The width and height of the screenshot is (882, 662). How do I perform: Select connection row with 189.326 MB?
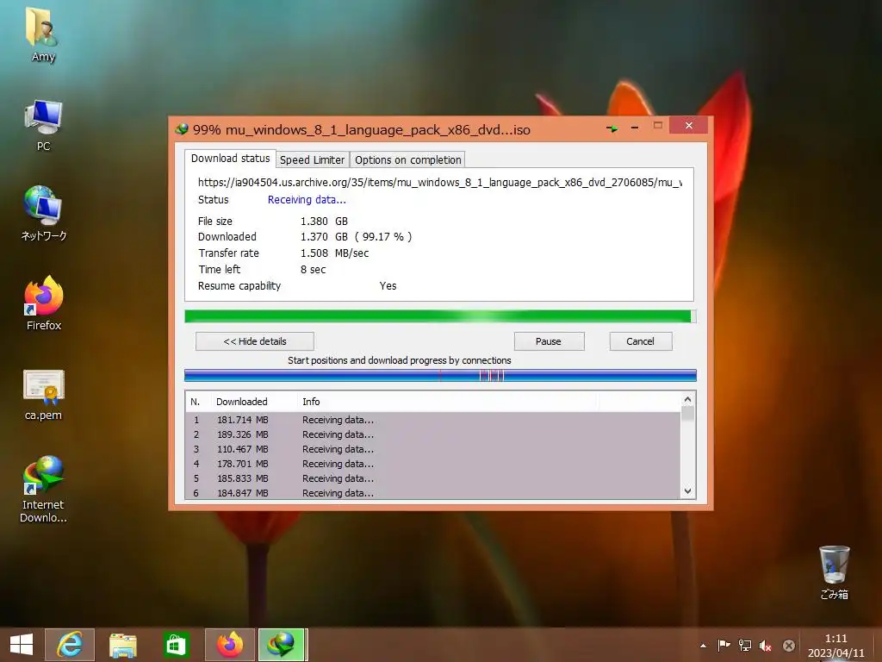click(x=433, y=434)
